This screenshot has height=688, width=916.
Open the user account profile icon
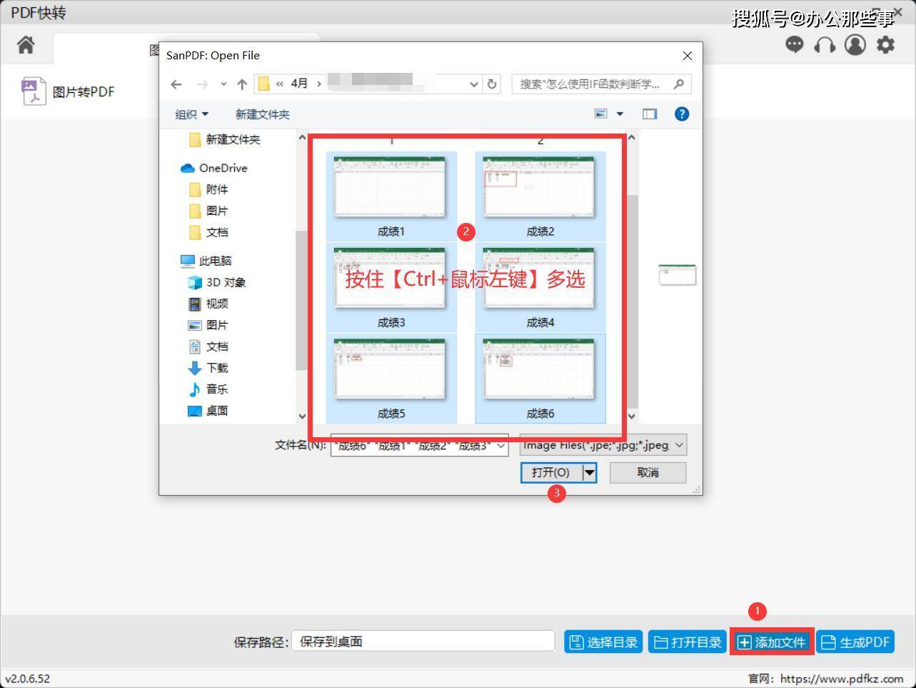point(855,45)
